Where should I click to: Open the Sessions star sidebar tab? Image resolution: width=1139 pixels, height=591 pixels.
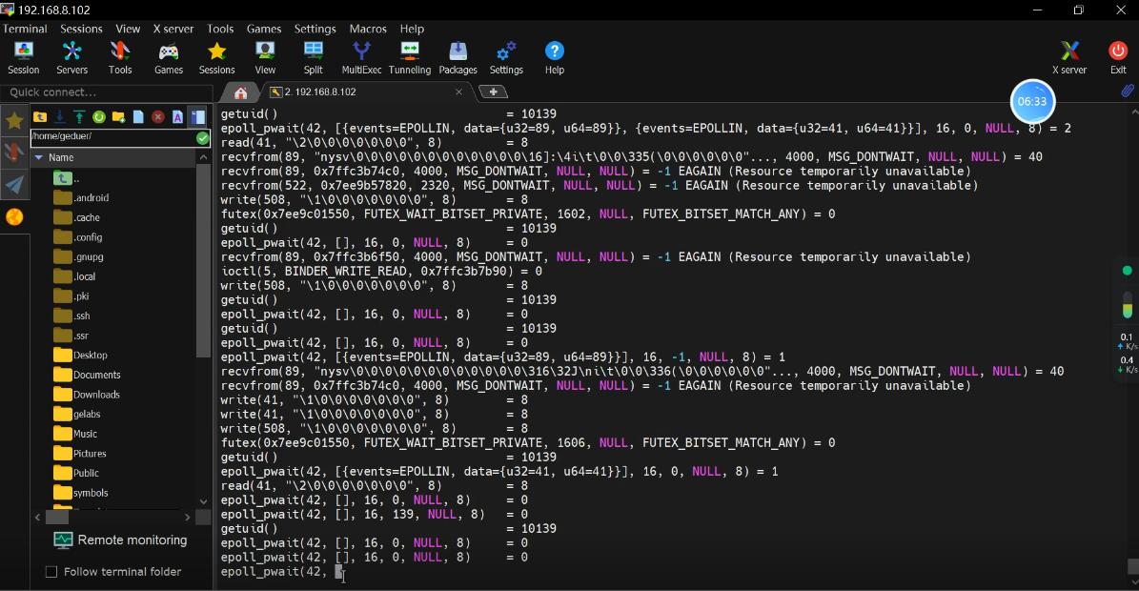tap(13, 120)
